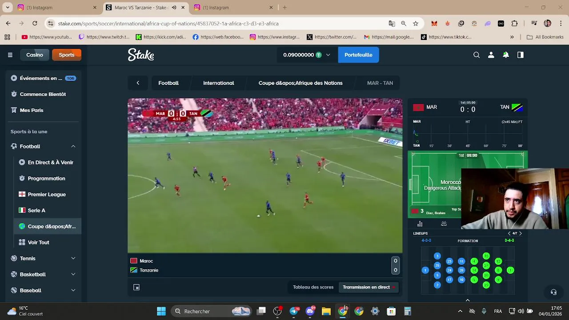Open the hamburger menu in Stake sidebar
Image resolution: width=569 pixels, height=320 pixels.
[x=10, y=55]
